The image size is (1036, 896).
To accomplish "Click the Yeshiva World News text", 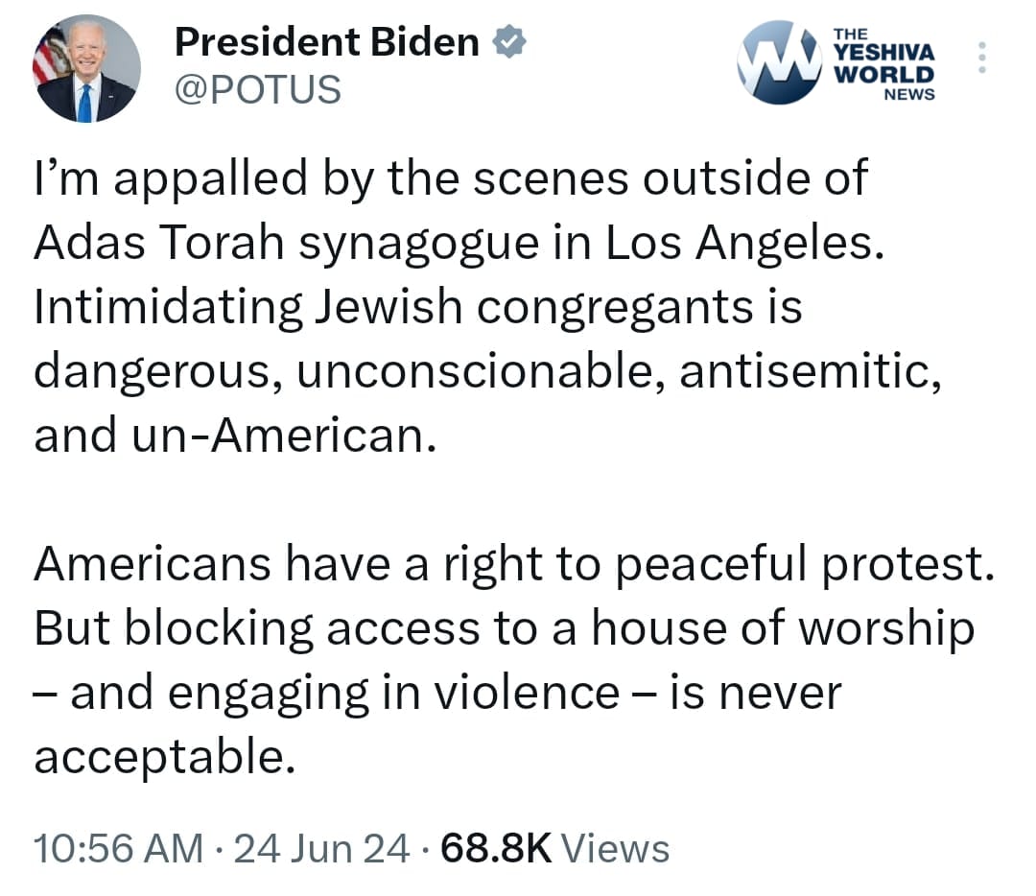I will (x=884, y=63).
